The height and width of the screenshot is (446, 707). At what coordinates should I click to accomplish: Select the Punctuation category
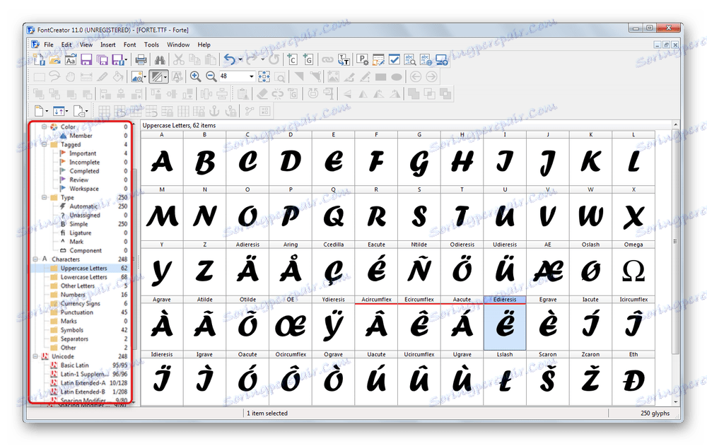click(x=76, y=312)
